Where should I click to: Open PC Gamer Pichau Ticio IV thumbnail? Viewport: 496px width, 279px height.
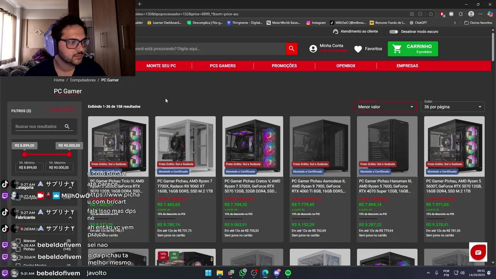coord(118,146)
